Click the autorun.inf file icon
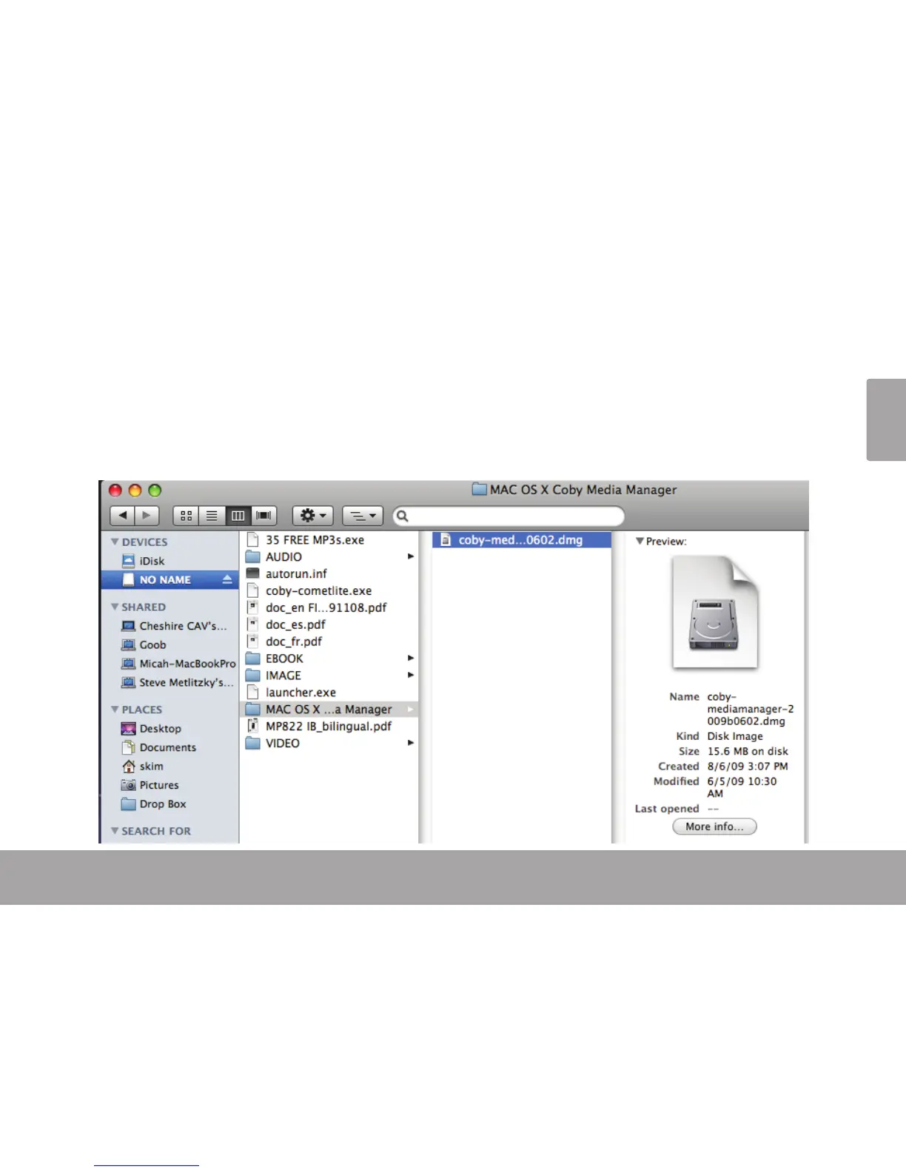Viewport: 906px width, 1172px height. pyautogui.click(x=252, y=573)
